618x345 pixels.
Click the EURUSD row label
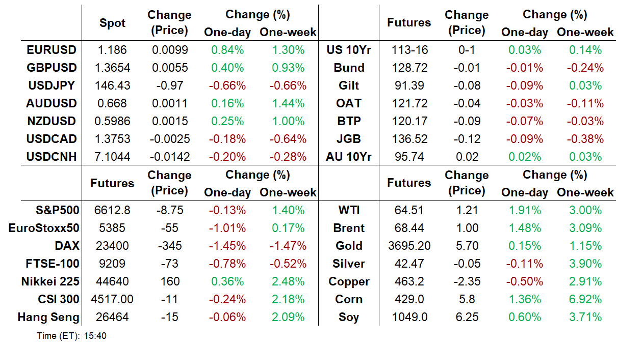51,50
